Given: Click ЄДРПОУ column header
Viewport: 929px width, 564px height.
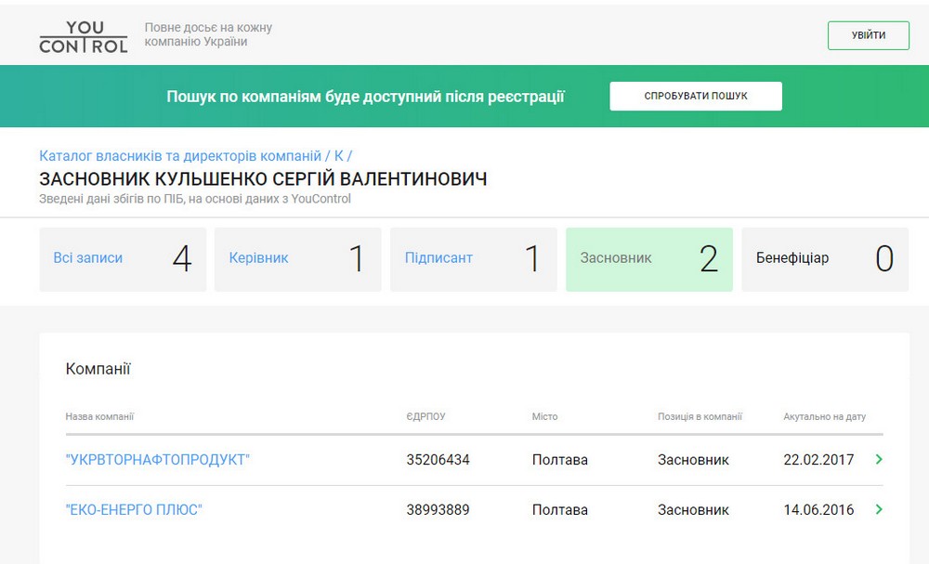Looking at the screenshot, I should pyautogui.click(x=426, y=416).
